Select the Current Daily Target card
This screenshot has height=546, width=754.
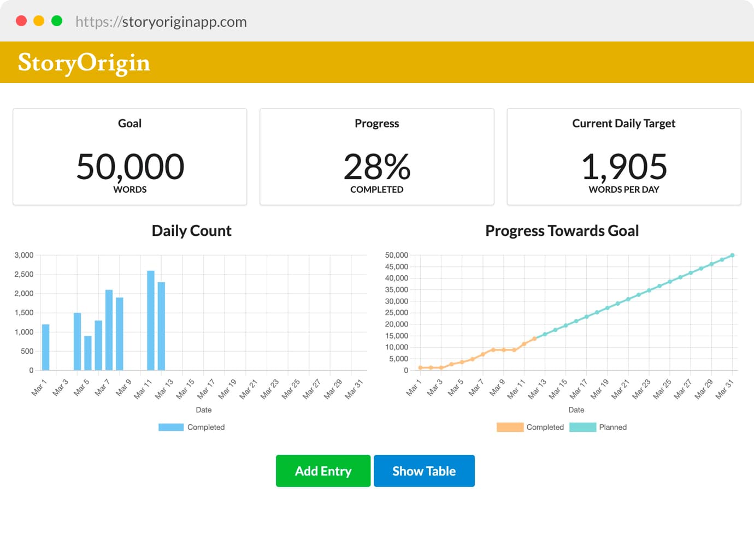(x=624, y=157)
